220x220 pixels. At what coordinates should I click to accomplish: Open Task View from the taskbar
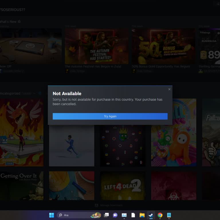(x=106, y=215)
